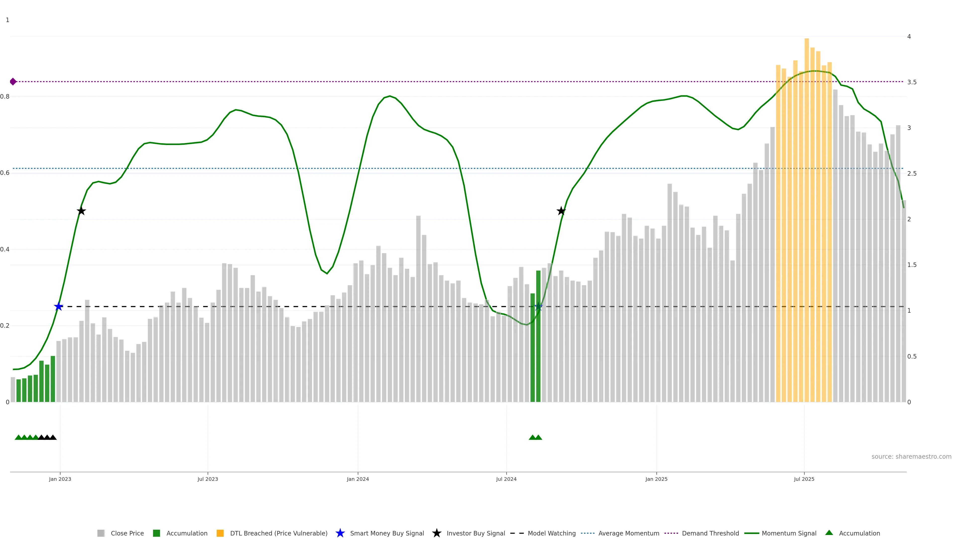Click the purple diamond Demand Threshold marker
The height and width of the screenshot is (542, 964).
tap(13, 82)
